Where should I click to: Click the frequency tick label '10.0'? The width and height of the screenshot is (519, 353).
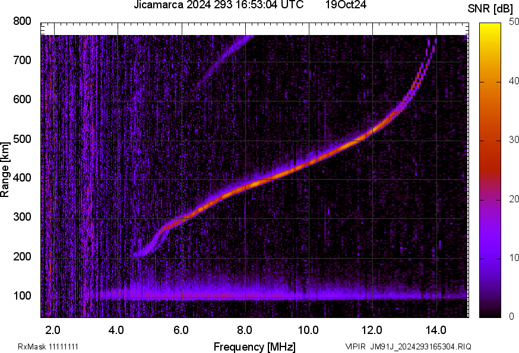pyautogui.click(x=308, y=330)
